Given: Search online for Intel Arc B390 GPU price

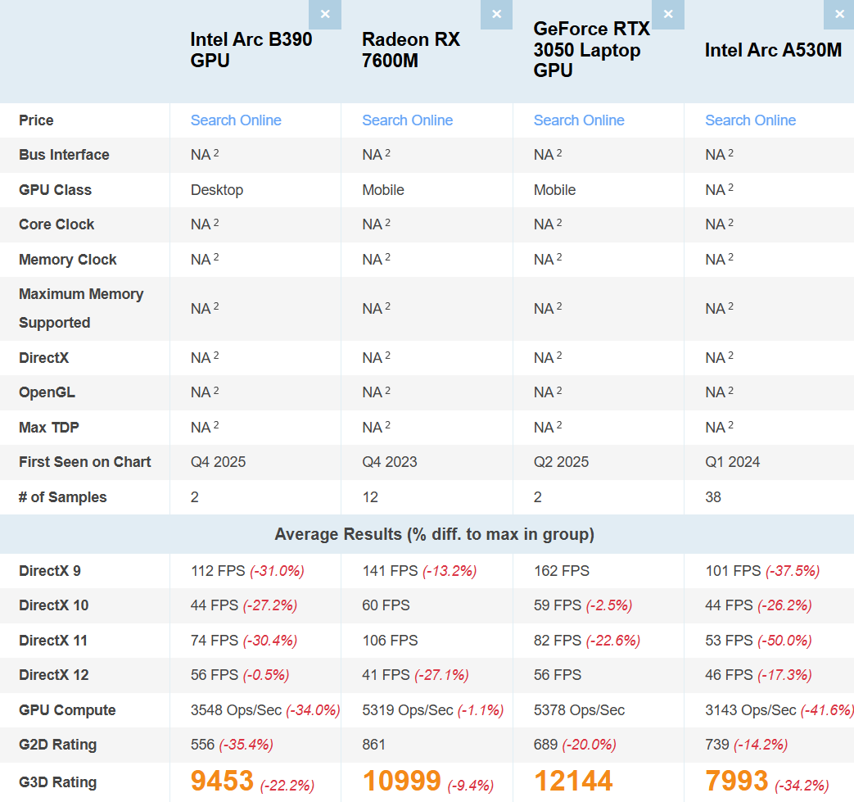Looking at the screenshot, I should [236, 120].
